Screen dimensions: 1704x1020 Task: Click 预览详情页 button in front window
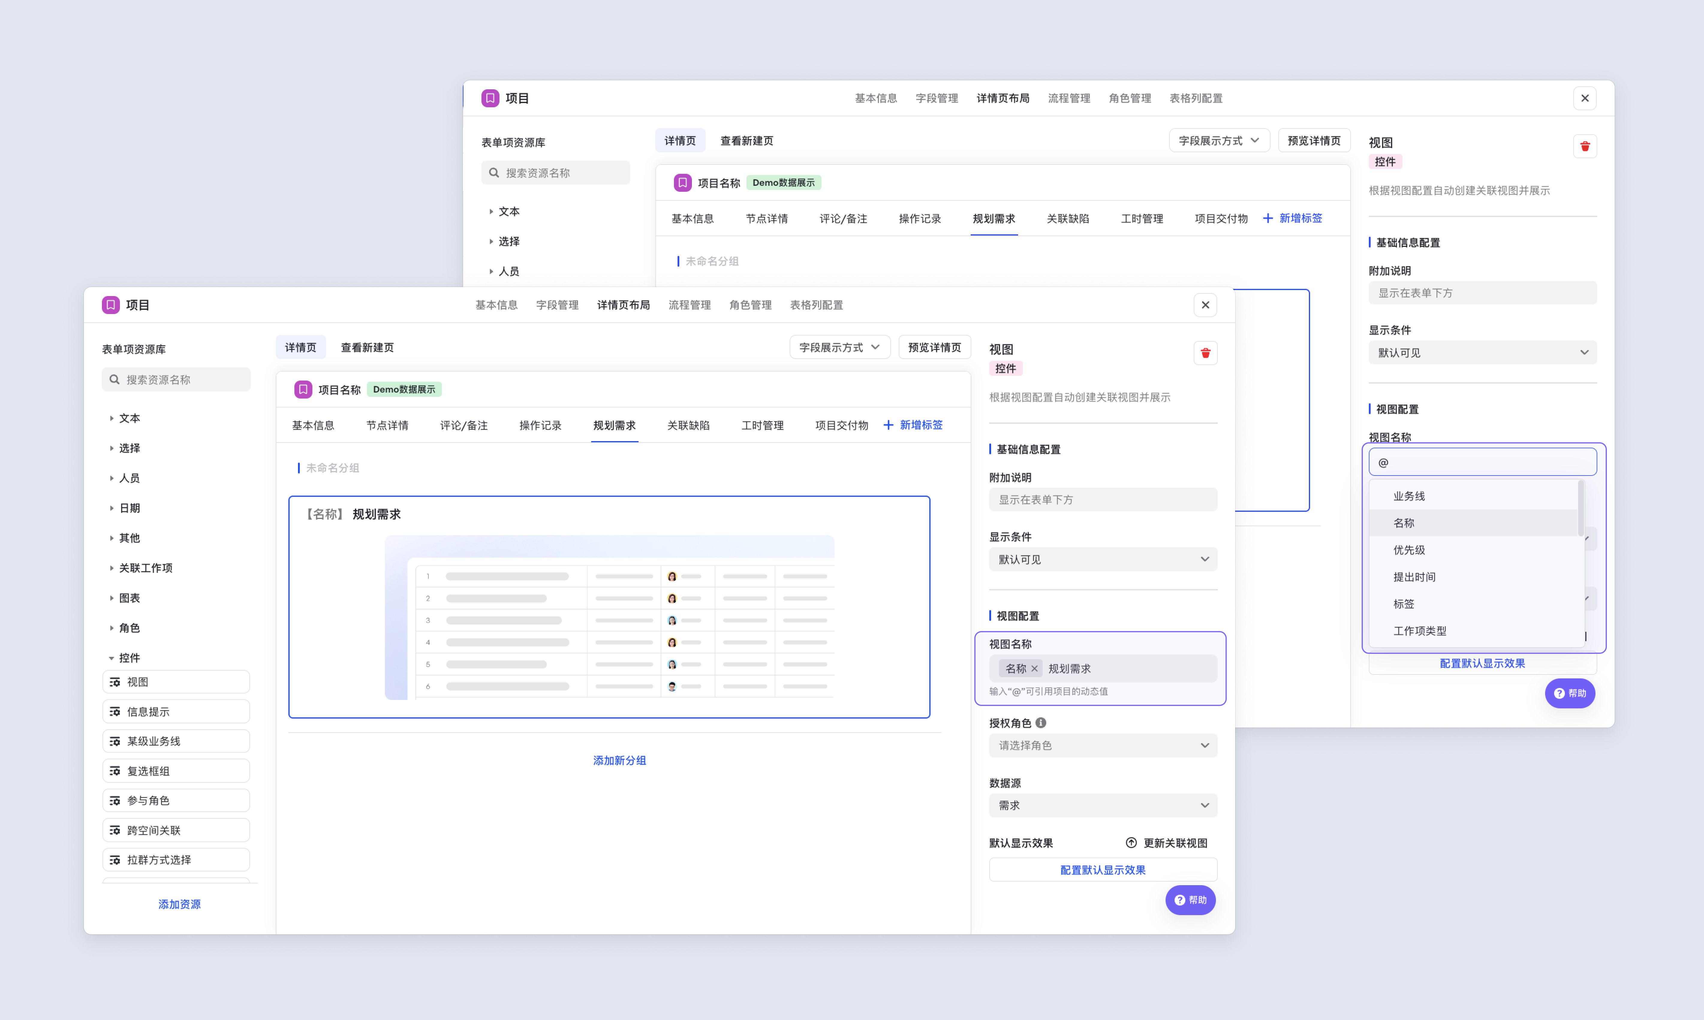click(x=934, y=347)
